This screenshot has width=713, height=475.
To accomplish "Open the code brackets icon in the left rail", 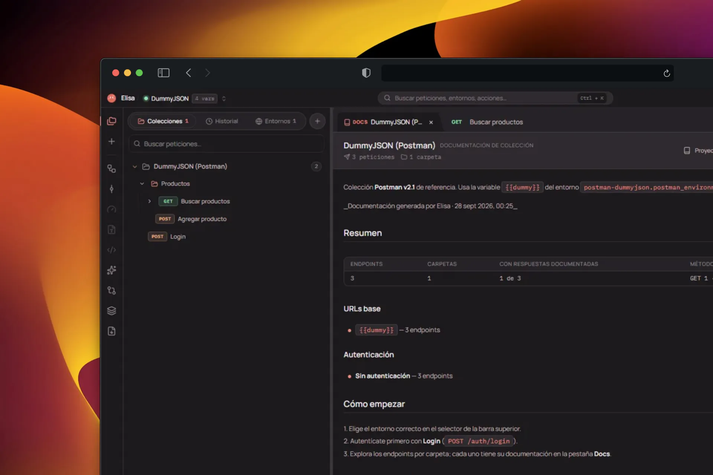I will (111, 250).
